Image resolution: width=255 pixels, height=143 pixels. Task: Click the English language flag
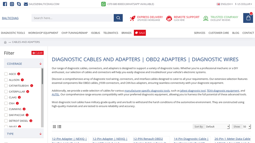[218, 4]
